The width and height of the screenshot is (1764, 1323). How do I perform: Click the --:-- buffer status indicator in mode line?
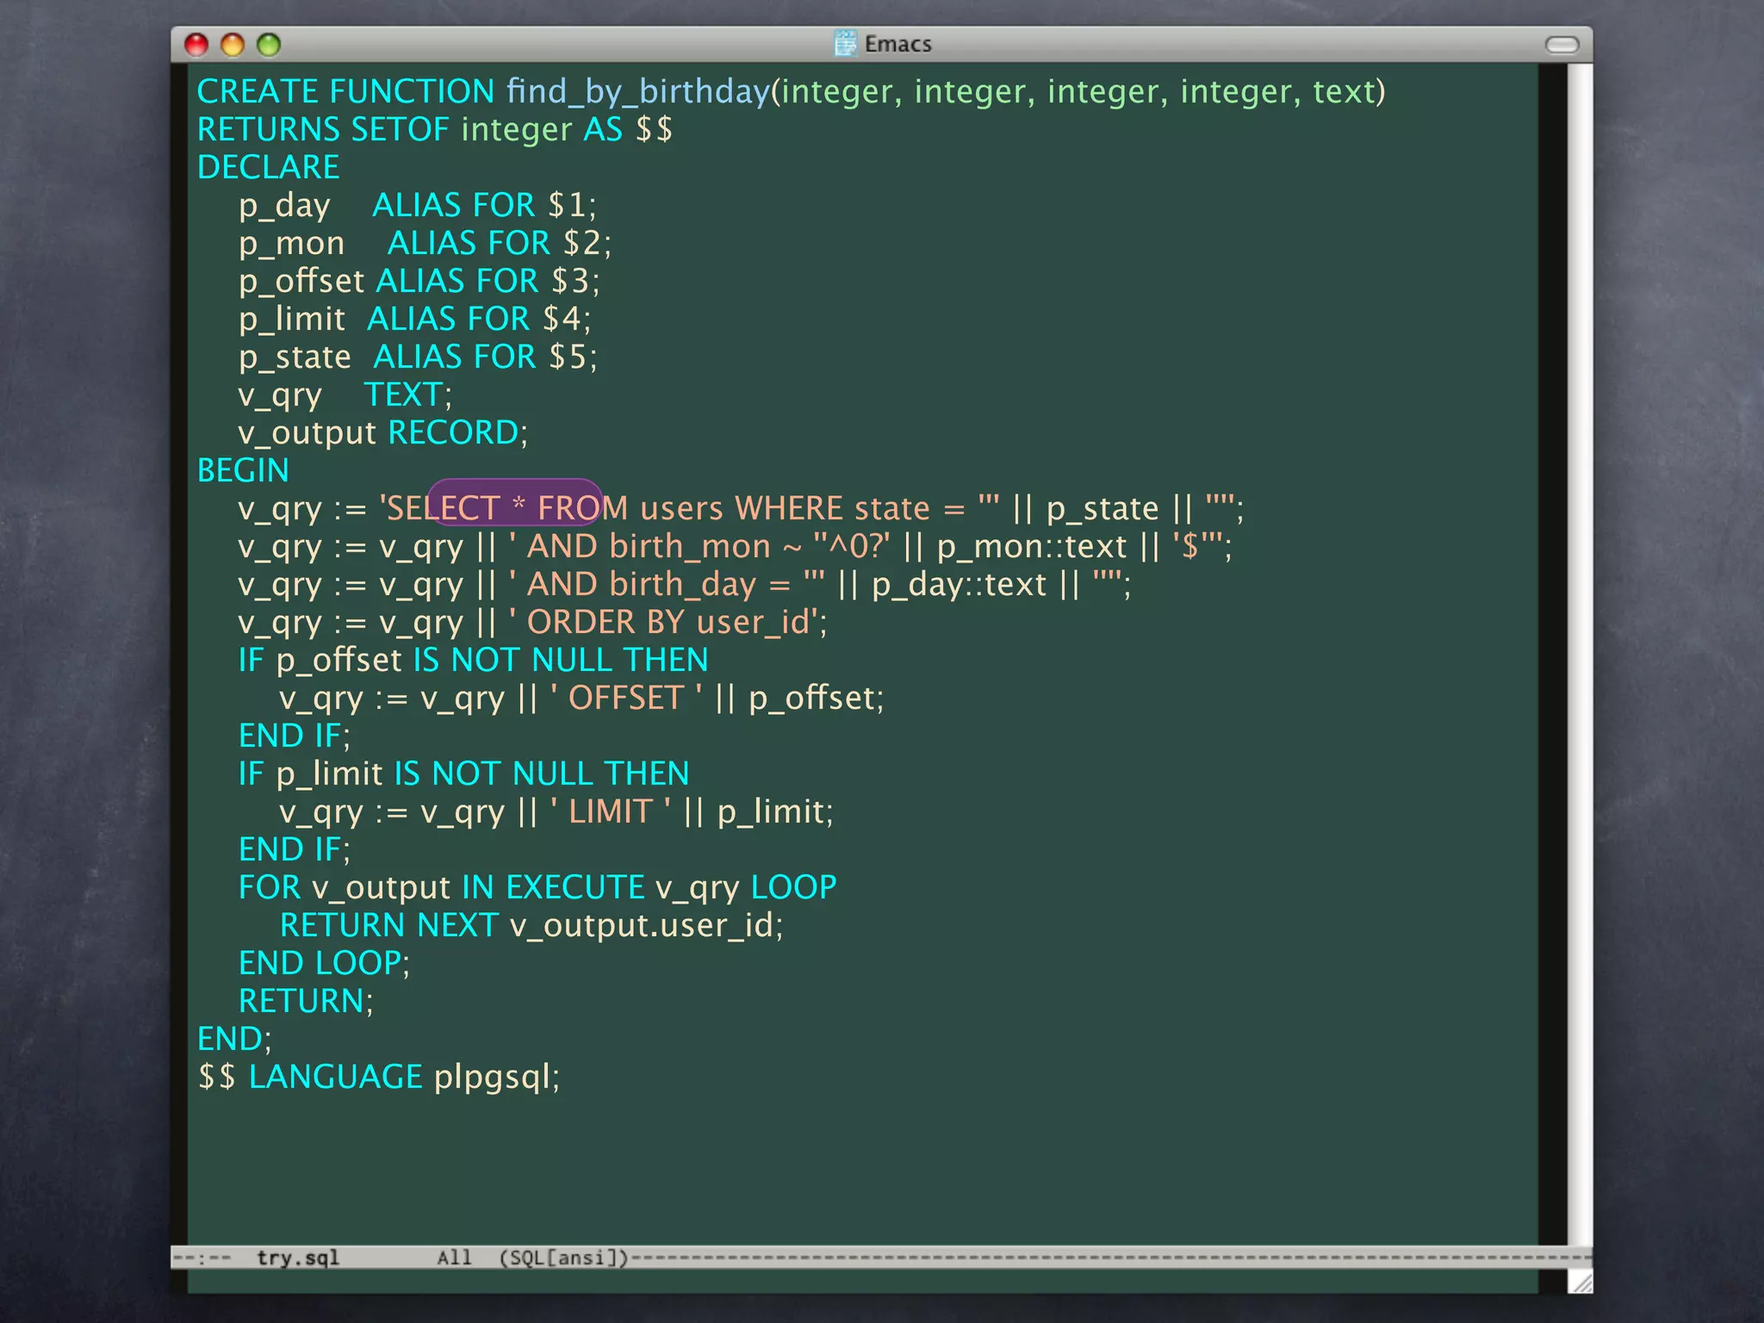coord(202,1258)
